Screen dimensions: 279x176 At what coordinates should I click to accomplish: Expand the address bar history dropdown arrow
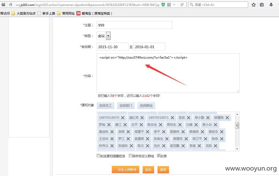174,5
